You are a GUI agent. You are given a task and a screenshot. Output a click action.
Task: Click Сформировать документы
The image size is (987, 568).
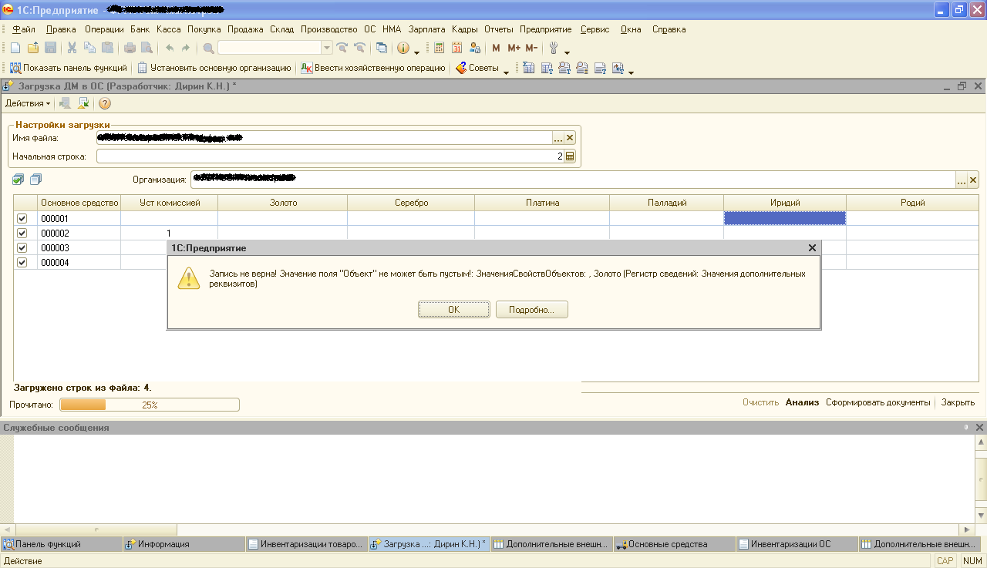[878, 402]
